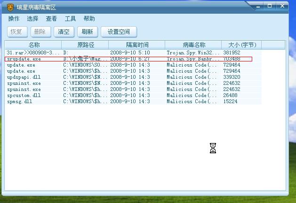
Task: Open the 帮助 menu
Action: (89, 19)
